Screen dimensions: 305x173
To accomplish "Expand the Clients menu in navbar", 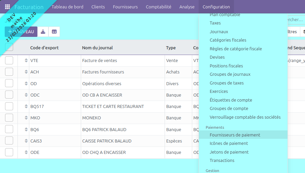I will point(98,7).
